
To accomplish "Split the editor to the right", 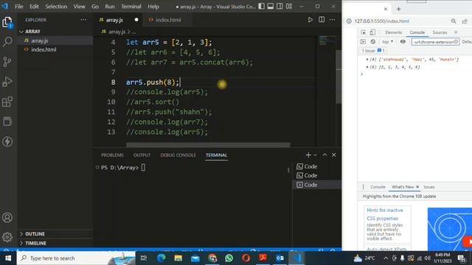I will pyautogui.click(x=322, y=20).
